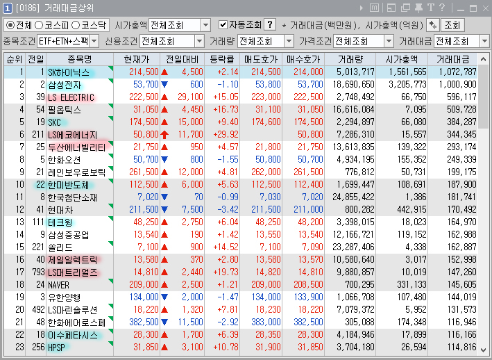Select the 한화오션 stock name
492x360 pixels.
65,160
